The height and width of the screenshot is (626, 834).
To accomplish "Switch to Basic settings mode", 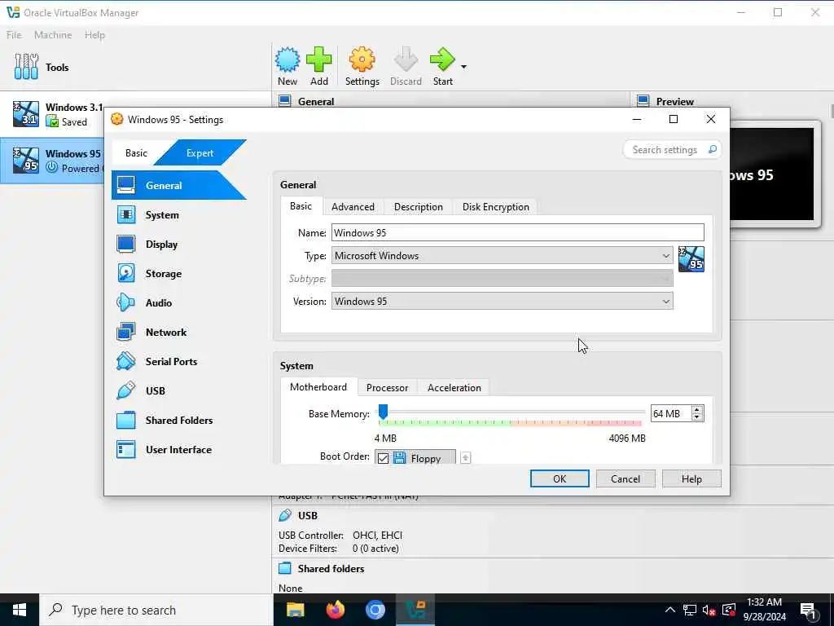I will [x=136, y=152].
